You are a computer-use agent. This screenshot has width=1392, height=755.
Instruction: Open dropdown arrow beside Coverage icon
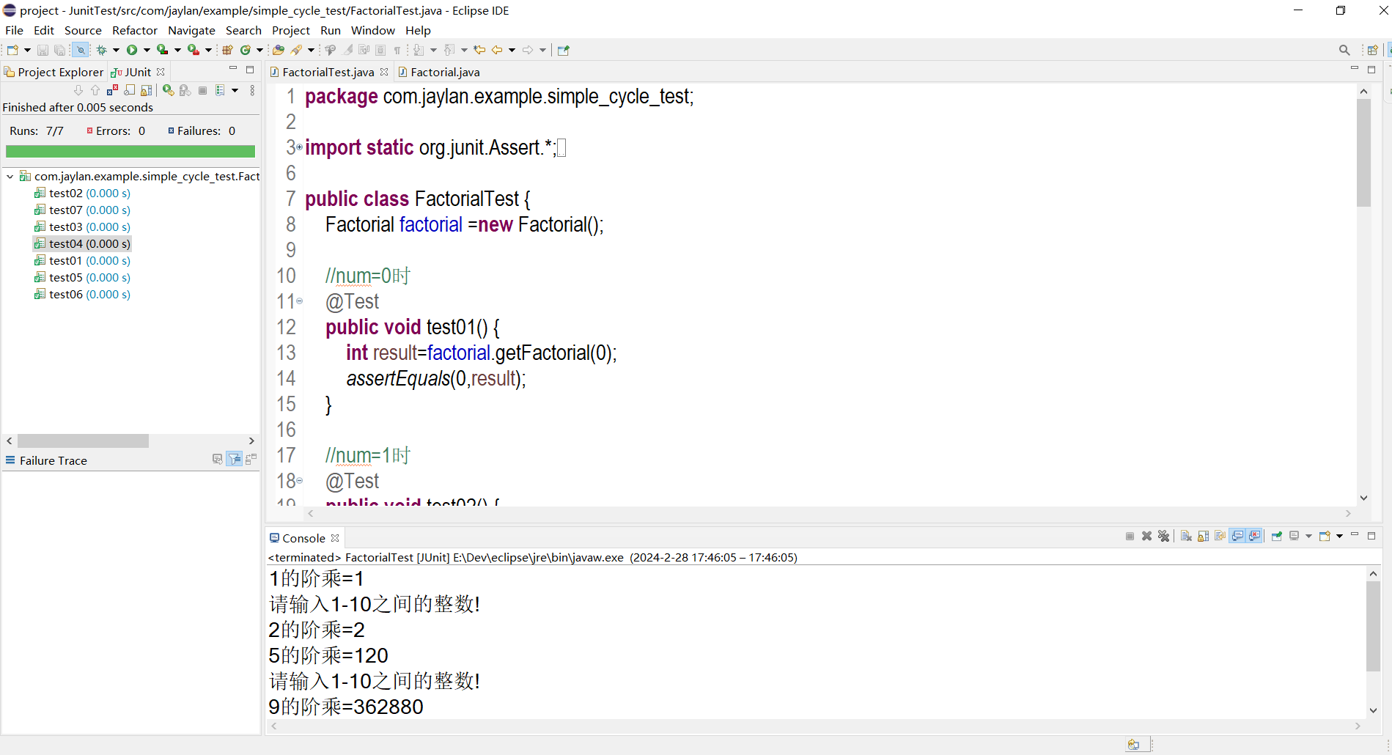click(x=177, y=50)
